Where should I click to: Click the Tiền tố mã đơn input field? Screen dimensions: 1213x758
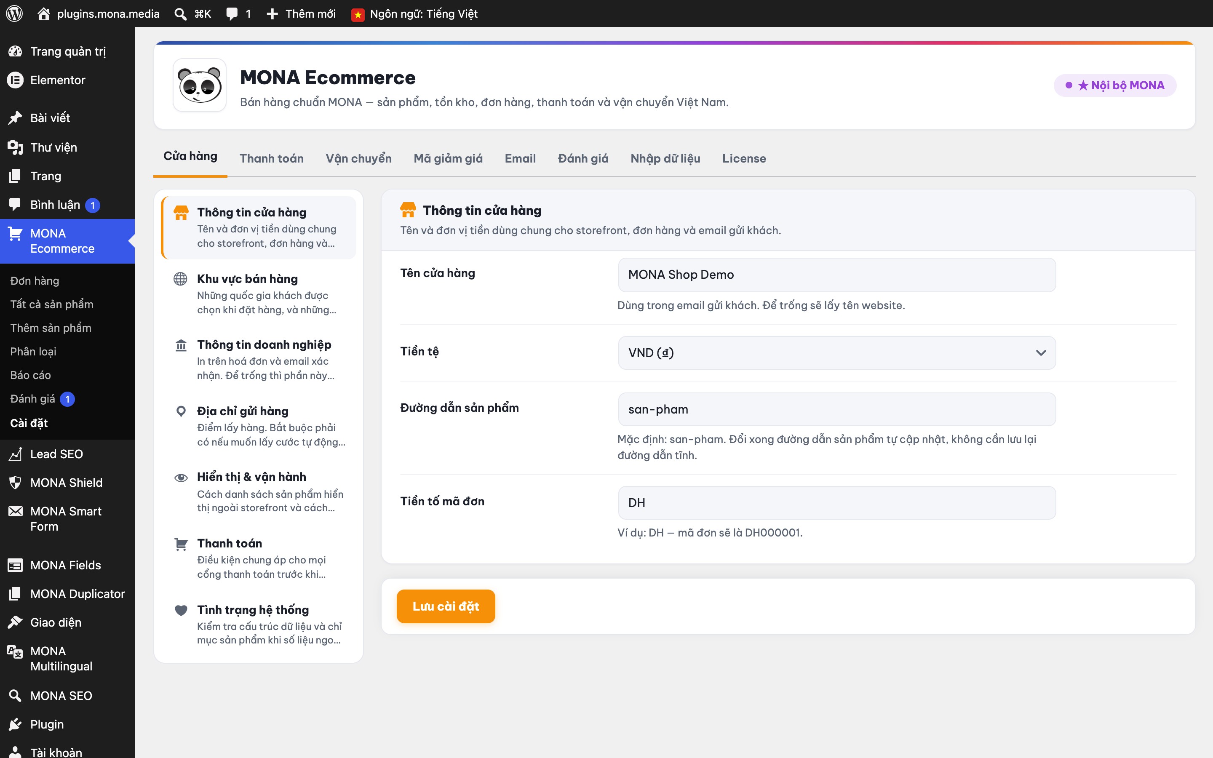[x=836, y=503]
